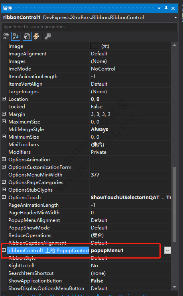Screen dimensions: 183x296
Task: Select the MdiMergeStyle property row
Action: point(89,129)
